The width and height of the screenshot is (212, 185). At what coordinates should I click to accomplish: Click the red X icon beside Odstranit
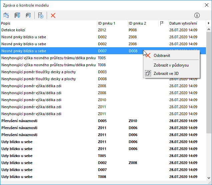tap(148, 56)
